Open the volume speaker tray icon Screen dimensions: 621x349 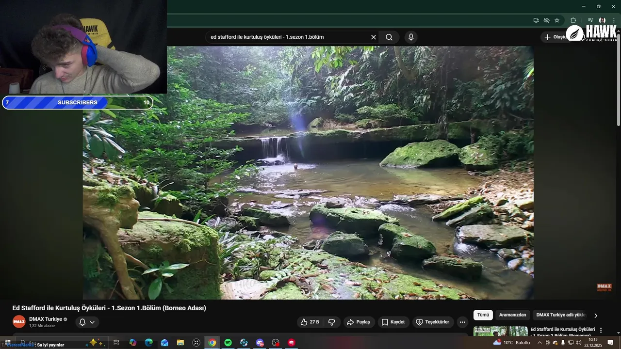[578, 343]
